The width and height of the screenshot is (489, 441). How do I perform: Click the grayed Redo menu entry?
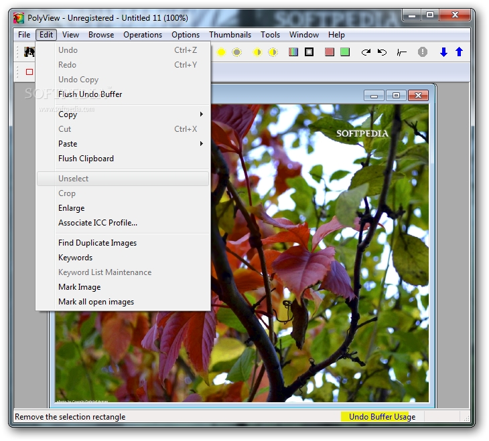tap(123, 65)
